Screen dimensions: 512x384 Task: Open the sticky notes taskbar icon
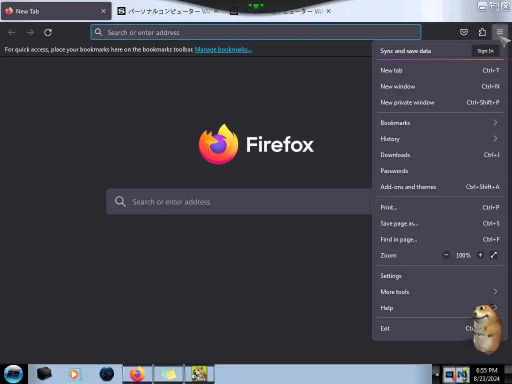168,374
